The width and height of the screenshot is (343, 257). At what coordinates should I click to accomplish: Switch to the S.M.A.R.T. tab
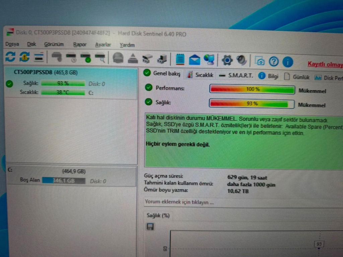point(236,76)
